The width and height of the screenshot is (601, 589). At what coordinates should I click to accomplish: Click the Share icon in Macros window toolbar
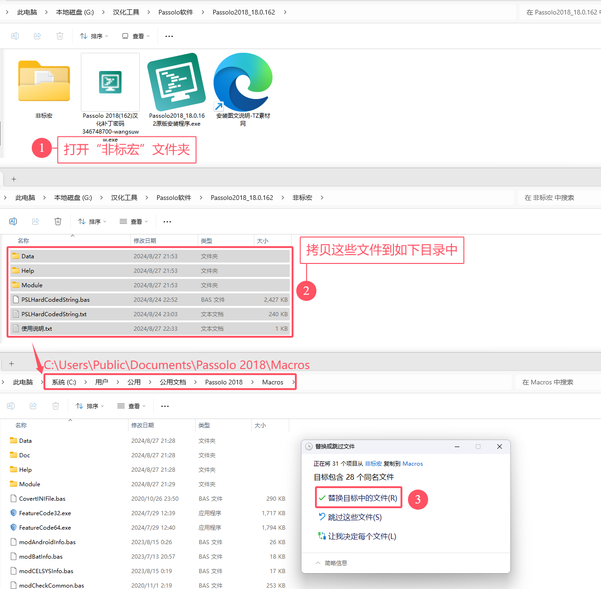[x=33, y=406]
